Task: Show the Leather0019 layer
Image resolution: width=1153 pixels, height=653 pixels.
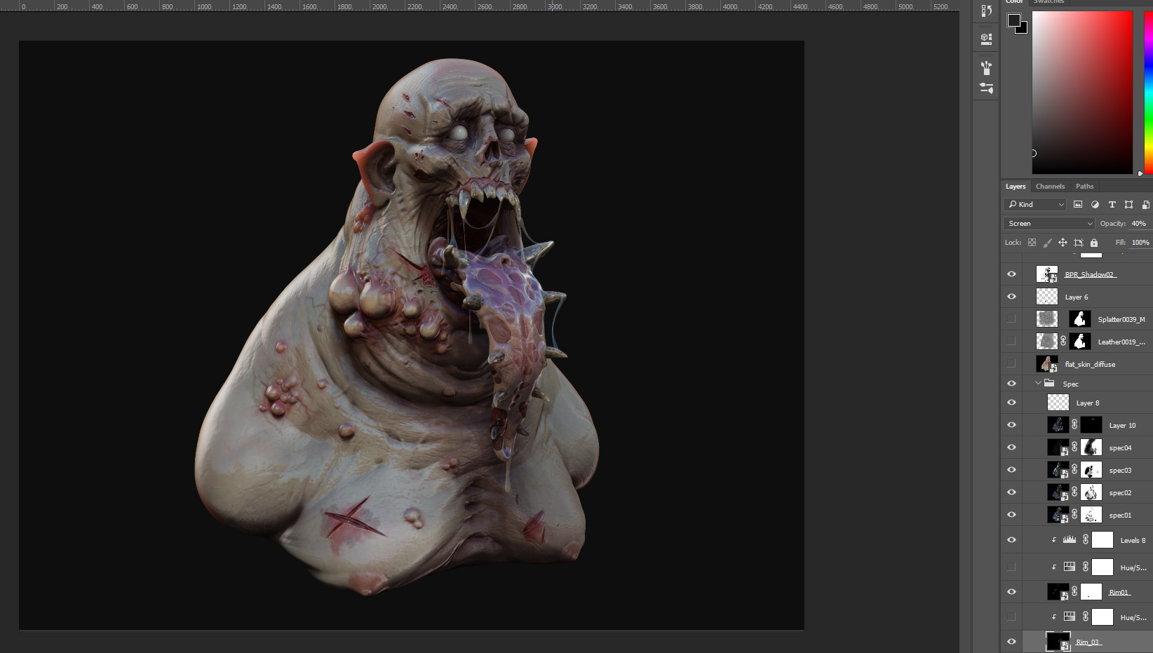Action: coord(1011,342)
